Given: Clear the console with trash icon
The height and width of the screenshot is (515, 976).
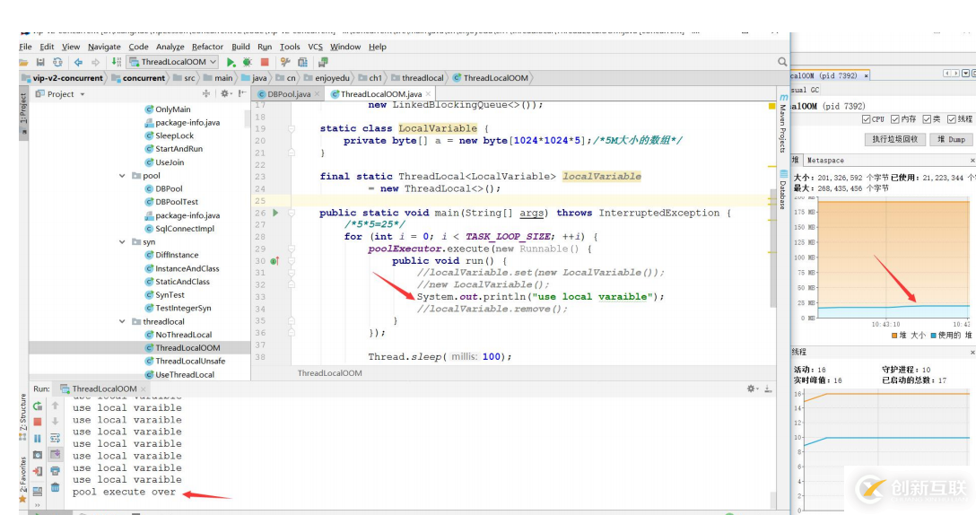Looking at the screenshot, I should pos(56,487).
